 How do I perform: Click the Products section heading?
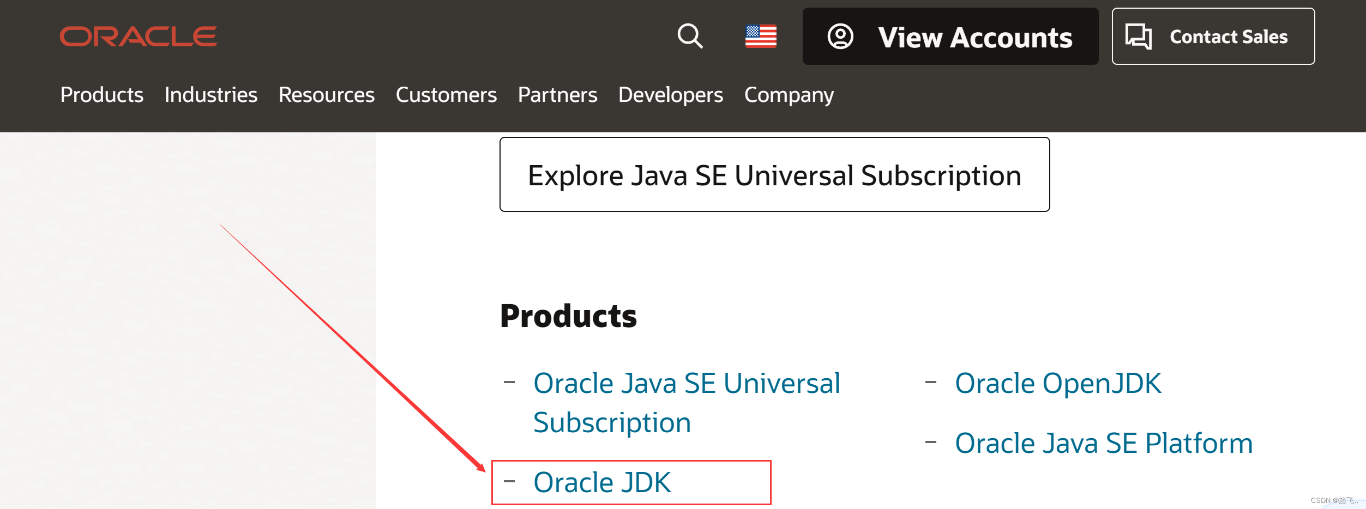pyautogui.click(x=568, y=315)
